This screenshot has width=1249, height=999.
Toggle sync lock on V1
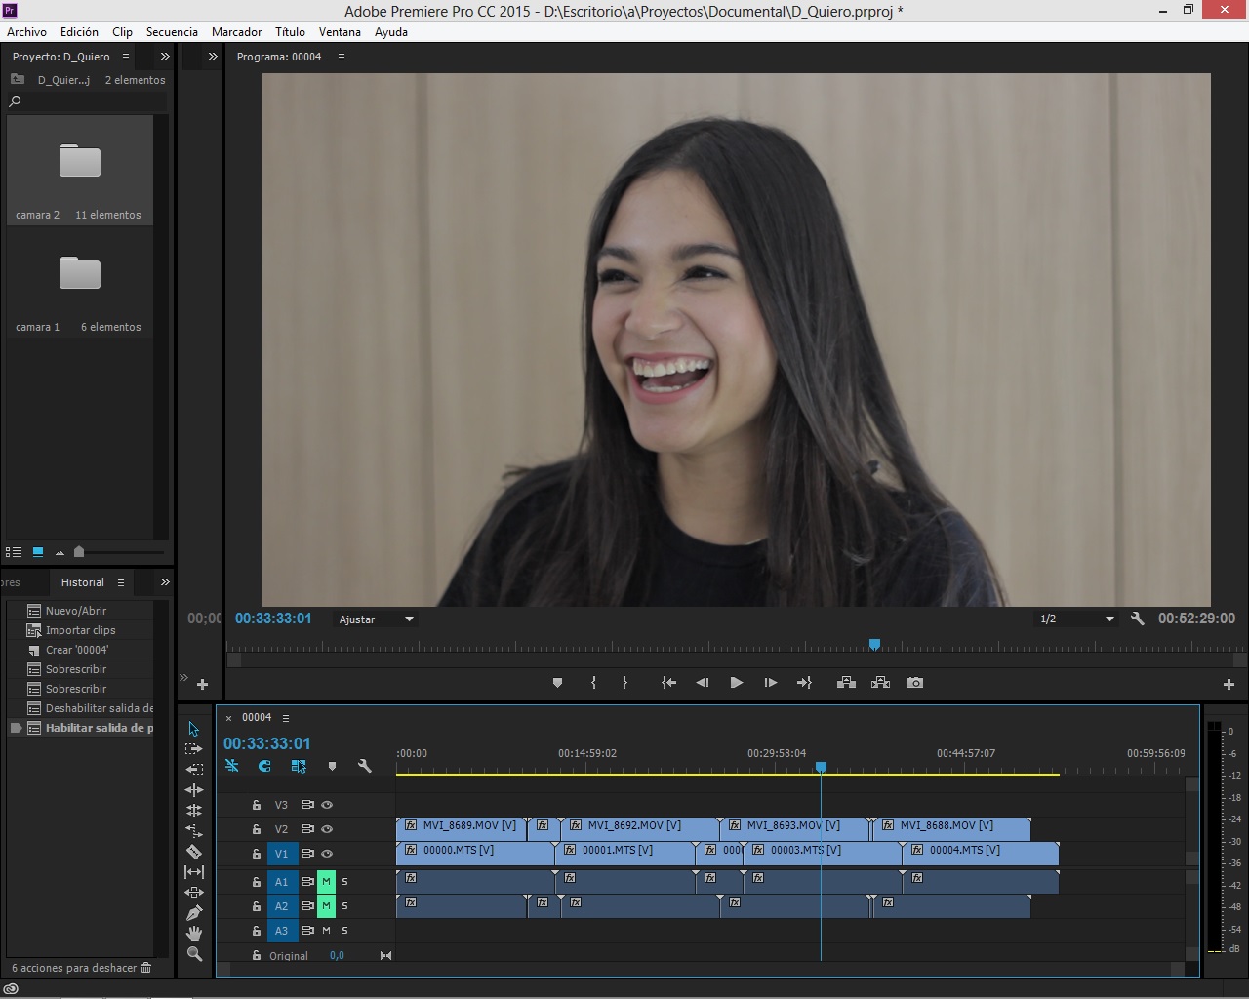(307, 854)
